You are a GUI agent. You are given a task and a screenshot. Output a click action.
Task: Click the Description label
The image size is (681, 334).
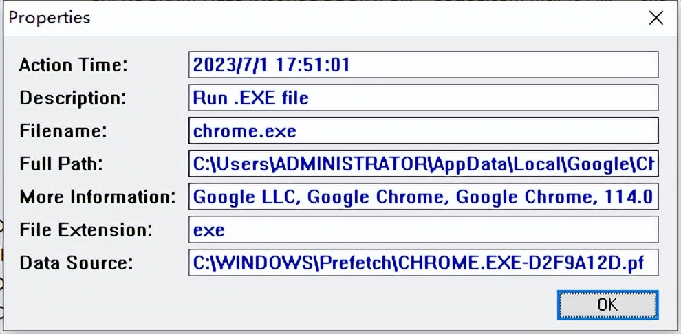(x=73, y=98)
